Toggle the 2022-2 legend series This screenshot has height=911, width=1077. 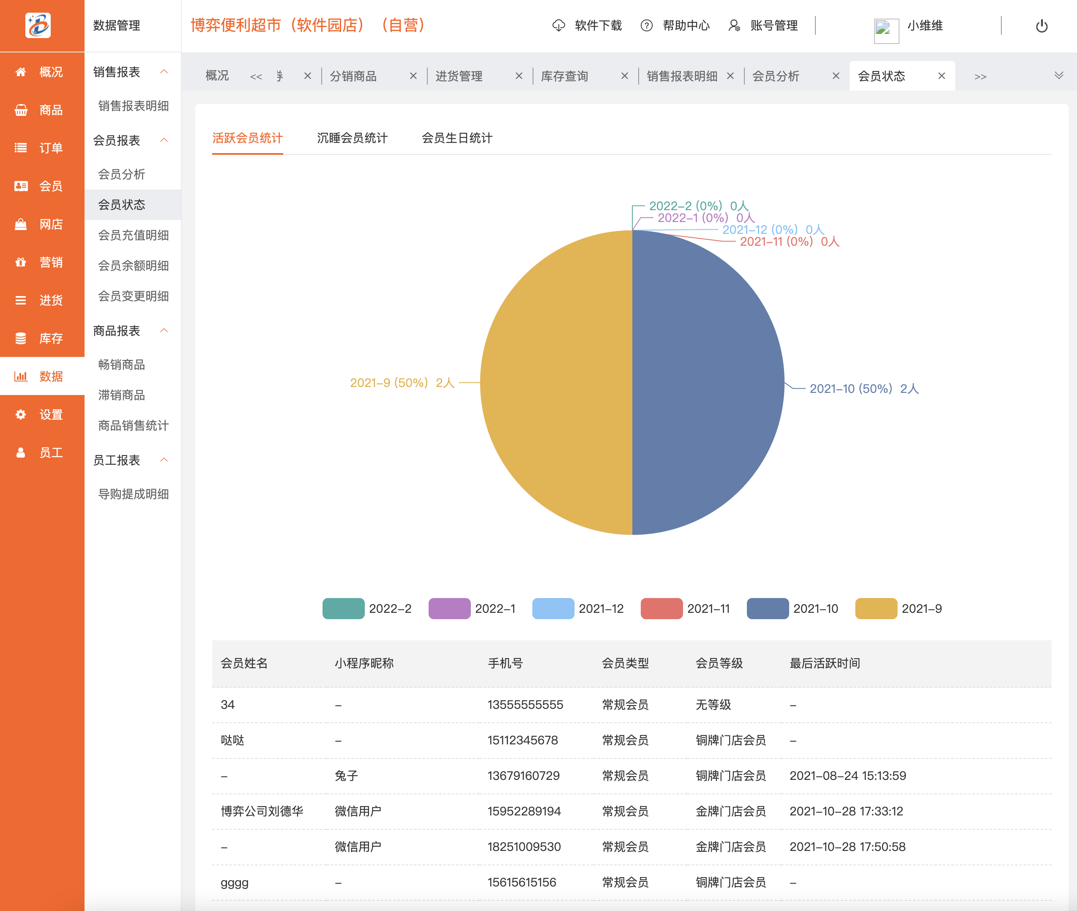pyautogui.click(x=343, y=608)
